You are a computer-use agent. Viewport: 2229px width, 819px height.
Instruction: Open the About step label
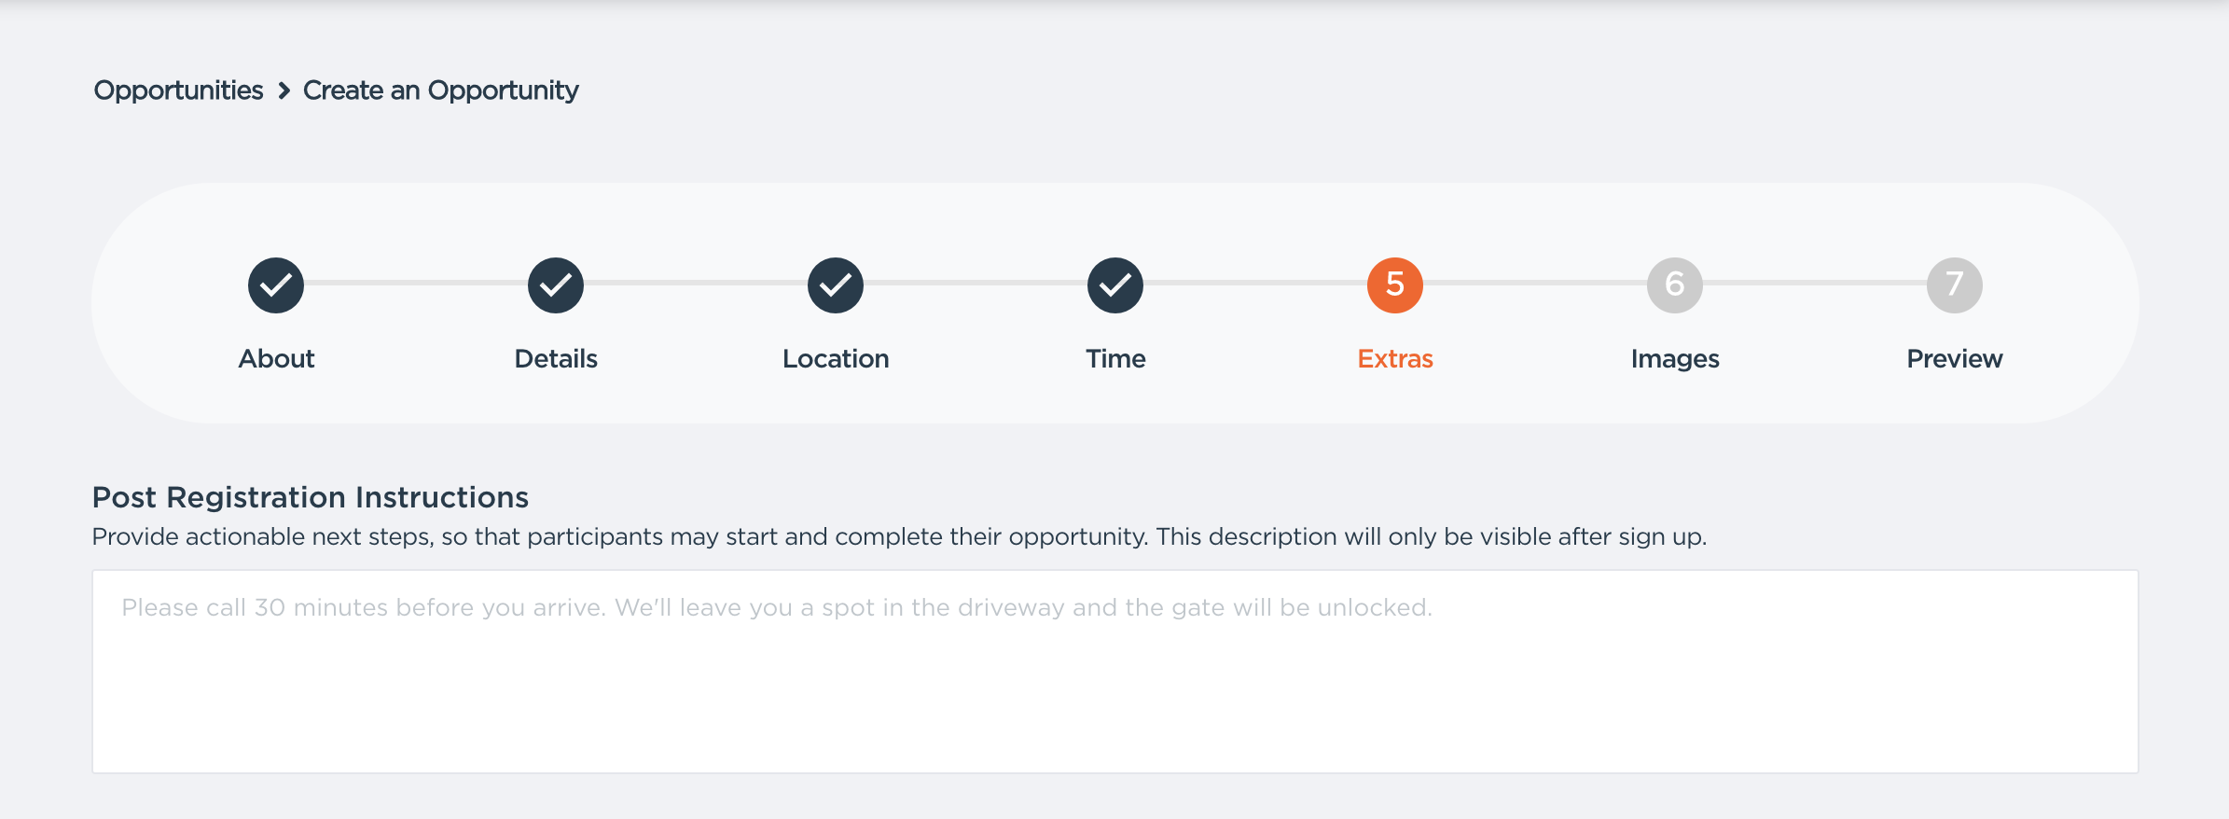coord(276,359)
